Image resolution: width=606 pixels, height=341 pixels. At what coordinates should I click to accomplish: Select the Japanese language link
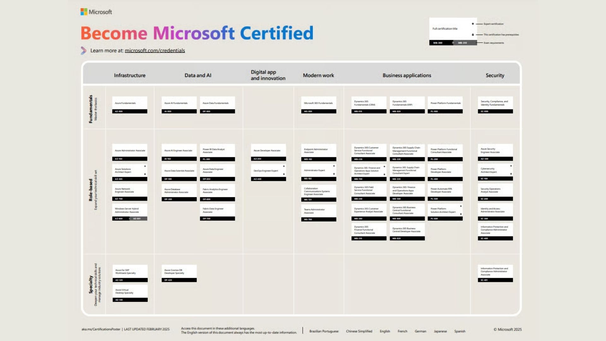point(440,331)
